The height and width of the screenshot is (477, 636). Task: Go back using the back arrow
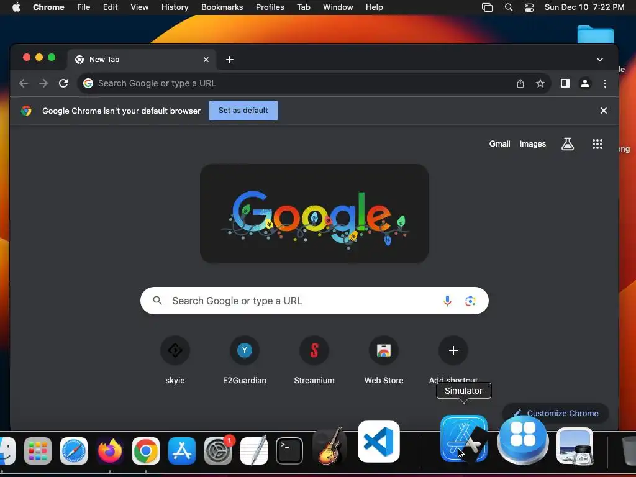(x=24, y=84)
